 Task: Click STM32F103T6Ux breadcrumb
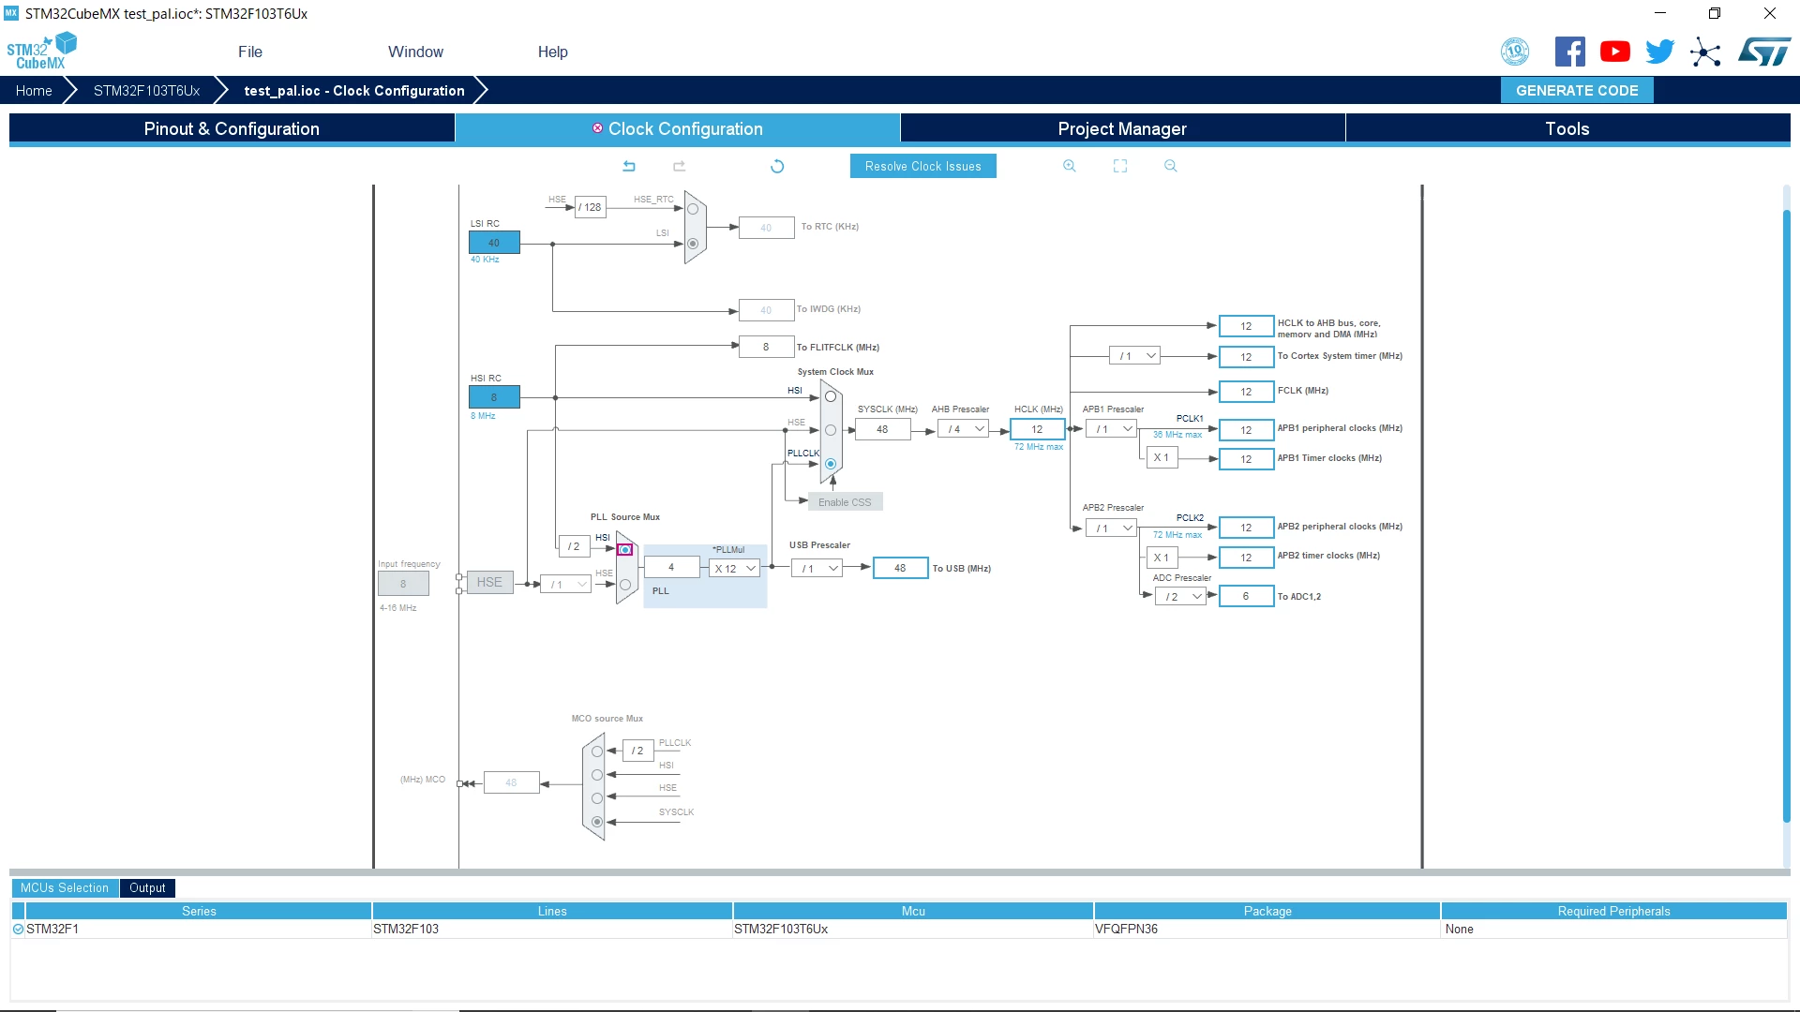pyautogui.click(x=146, y=90)
